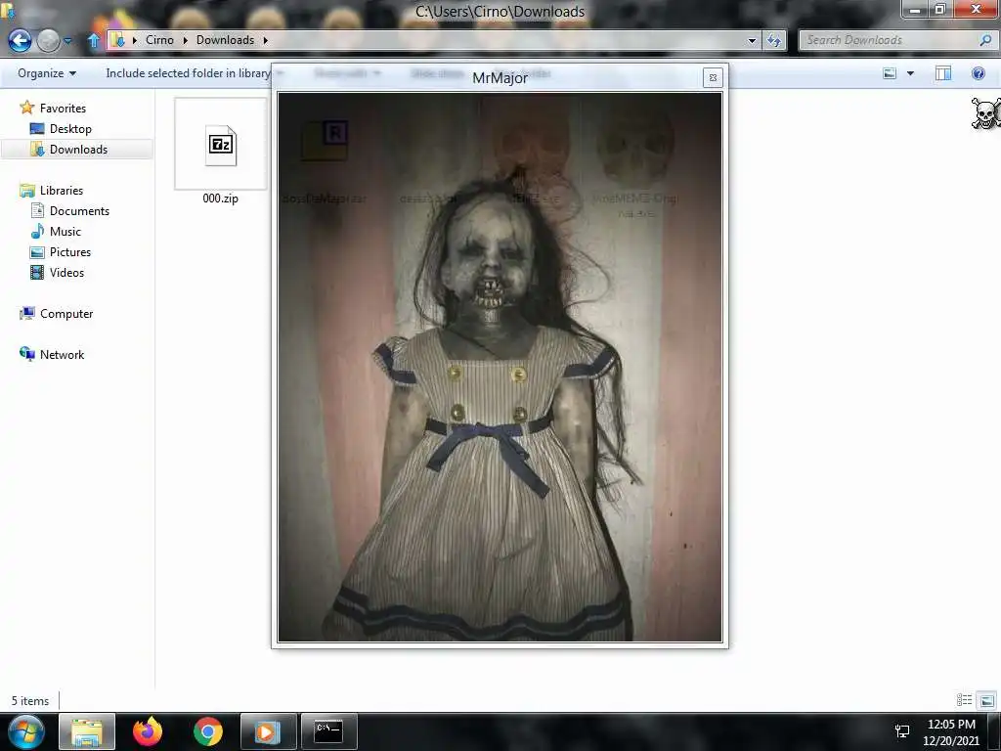Viewport: 1001px width, 751px height.
Task: Open the Videos library
Action: point(66,273)
